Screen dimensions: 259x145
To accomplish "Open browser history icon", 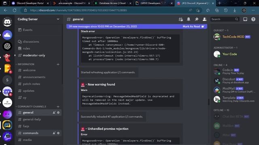I will pyautogui.click(x=226, y=10).
